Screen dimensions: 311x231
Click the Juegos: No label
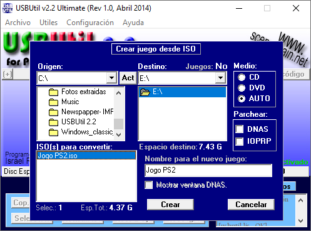(x=206, y=67)
